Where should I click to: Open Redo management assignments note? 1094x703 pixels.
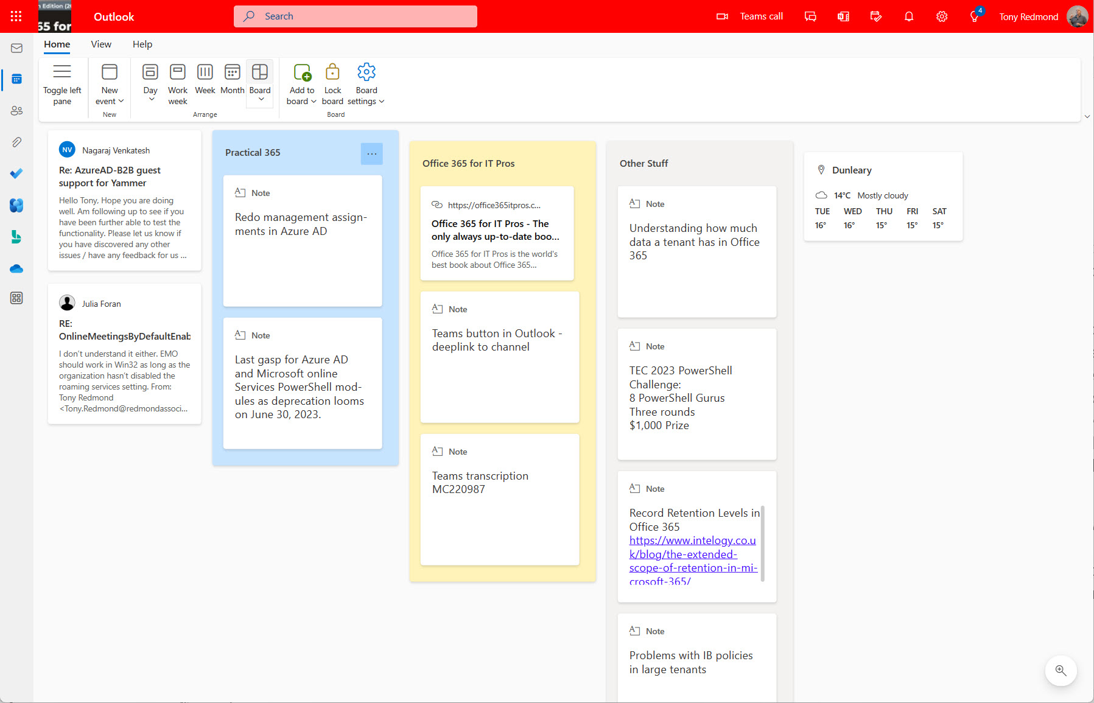[x=303, y=241]
